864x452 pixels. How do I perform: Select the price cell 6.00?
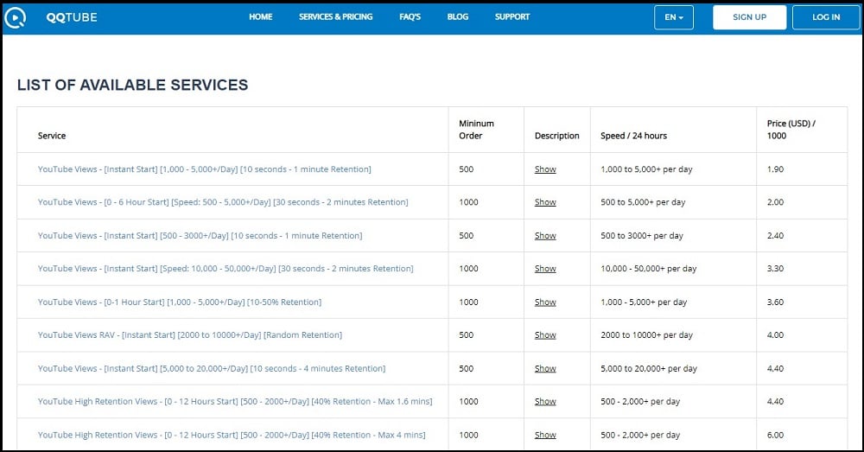[x=775, y=435]
